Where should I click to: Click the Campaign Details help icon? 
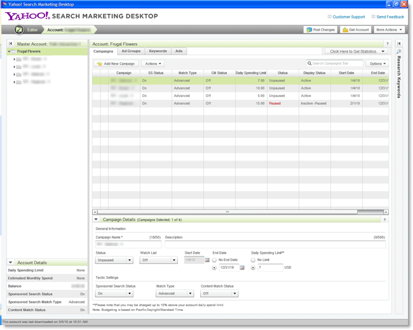point(384,220)
